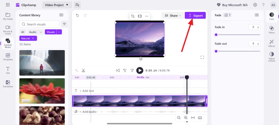Image resolution: width=279 pixels, height=125 pixels.
Task: Open the Effects properties tab
Action: tap(272, 43)
